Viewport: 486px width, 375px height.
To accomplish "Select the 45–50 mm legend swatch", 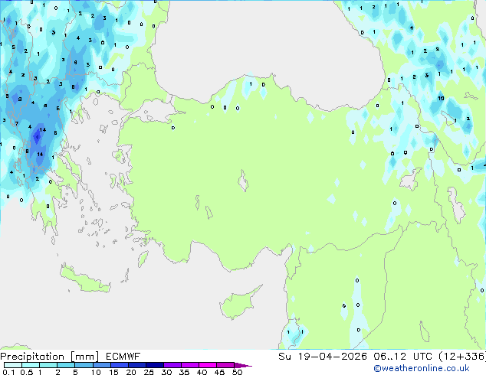I will click(x=225, y=365).
